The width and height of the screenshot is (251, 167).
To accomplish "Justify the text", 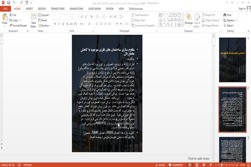I will click(110, 24).
